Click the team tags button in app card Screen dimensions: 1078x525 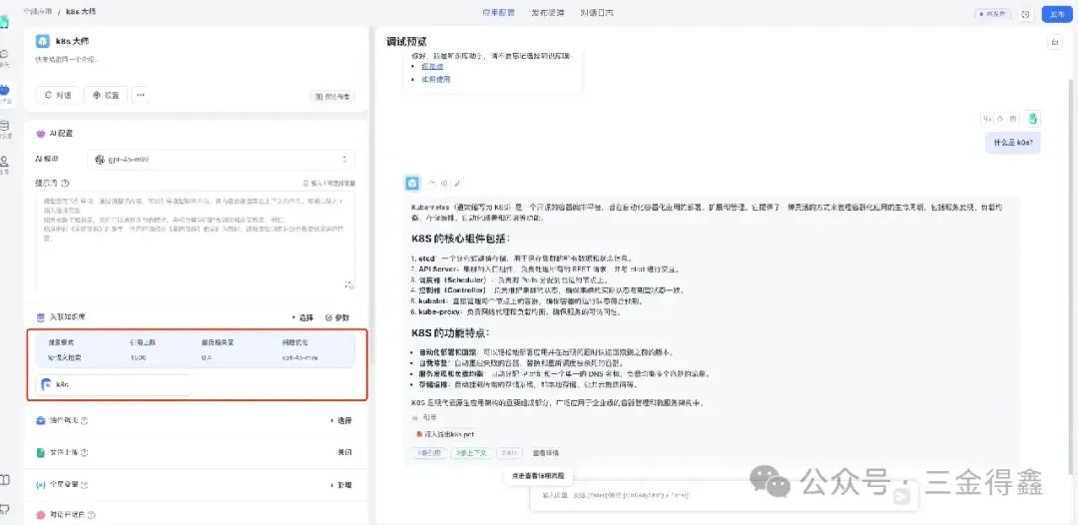(332, 97)
